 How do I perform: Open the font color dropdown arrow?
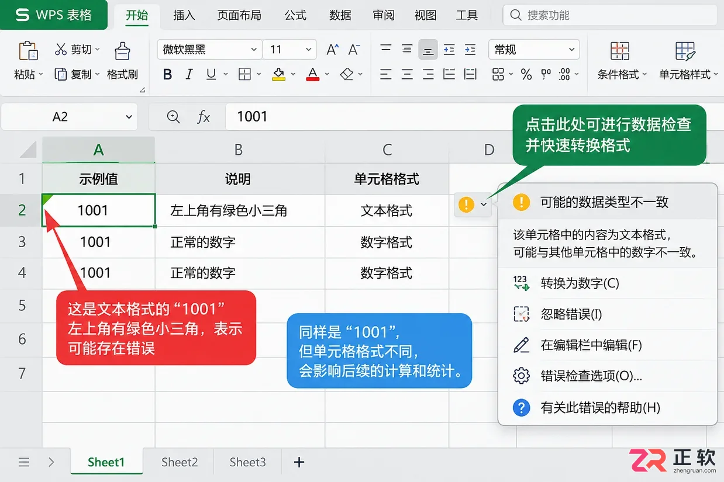pyautogui.click(x=327, y=74)
